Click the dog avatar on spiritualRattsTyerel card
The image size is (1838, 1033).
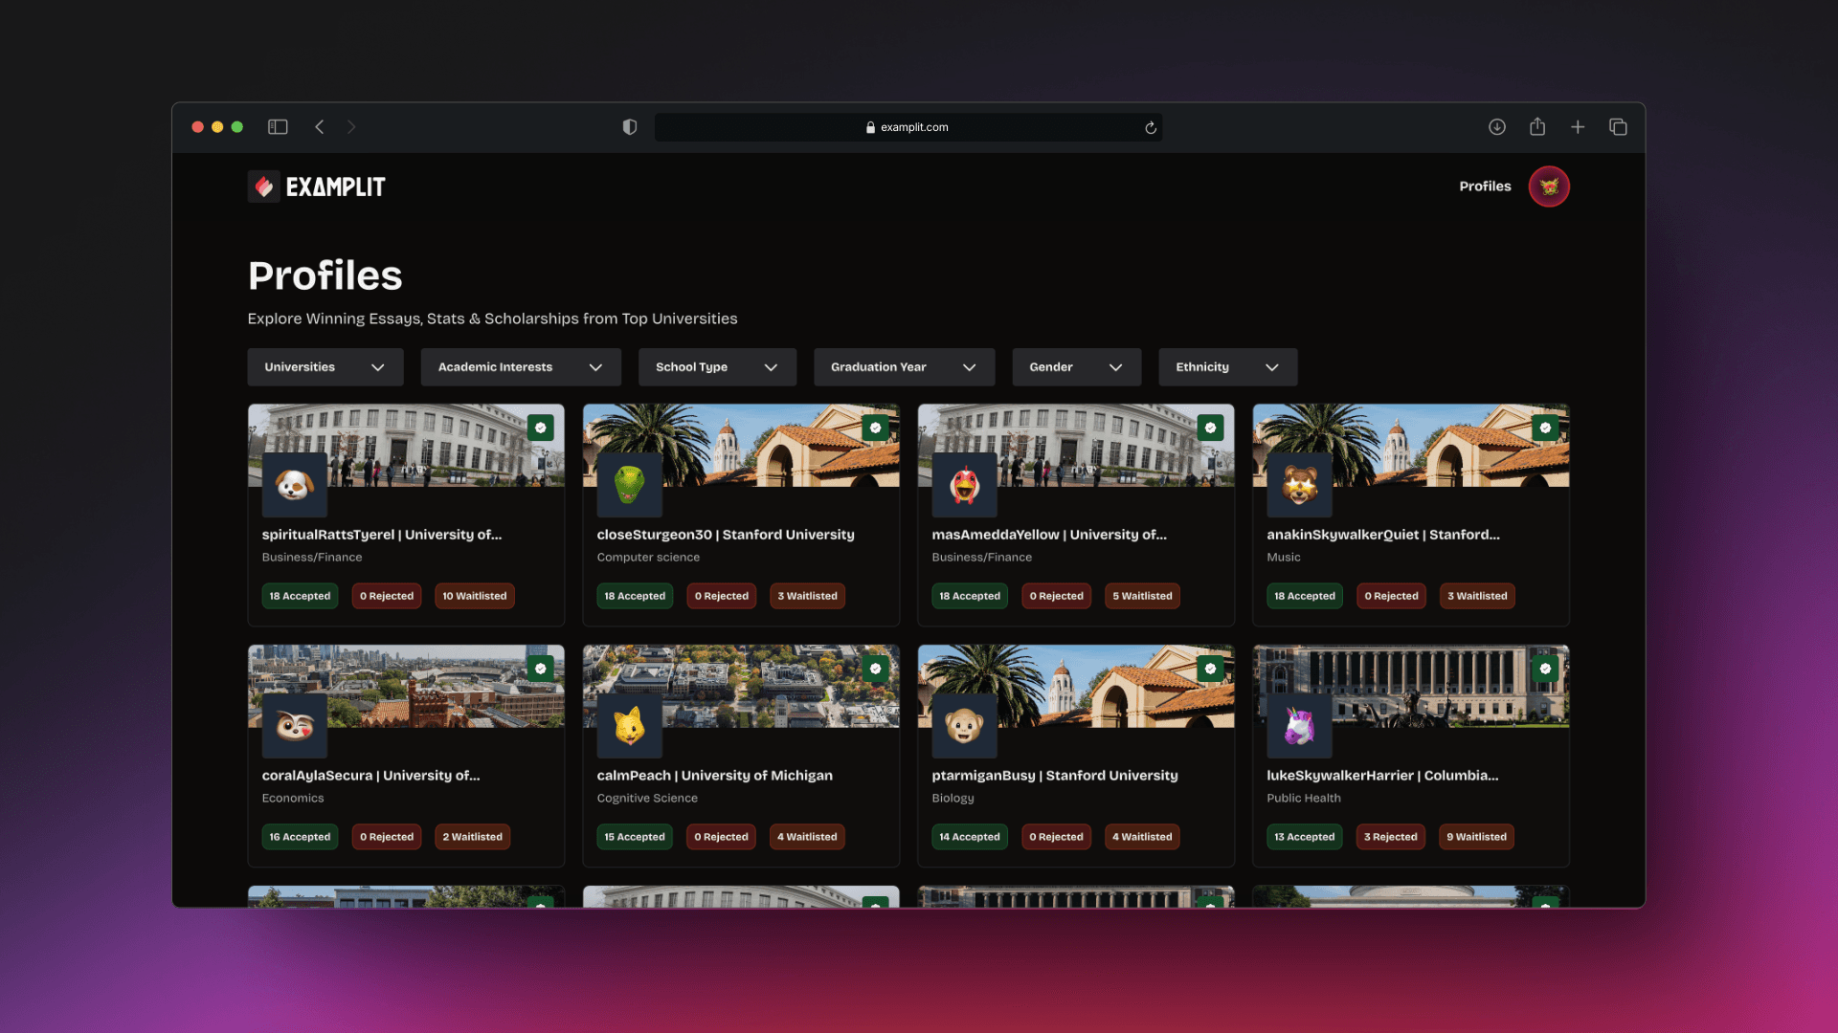pos(295,485)
